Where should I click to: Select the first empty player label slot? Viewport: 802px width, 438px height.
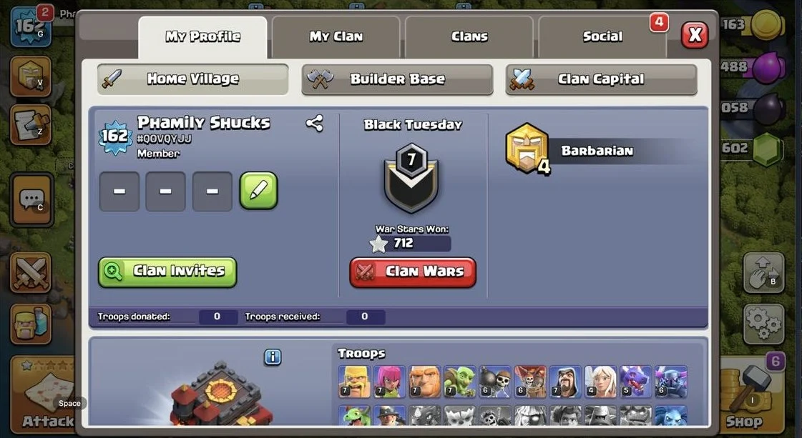click(119, 191)
